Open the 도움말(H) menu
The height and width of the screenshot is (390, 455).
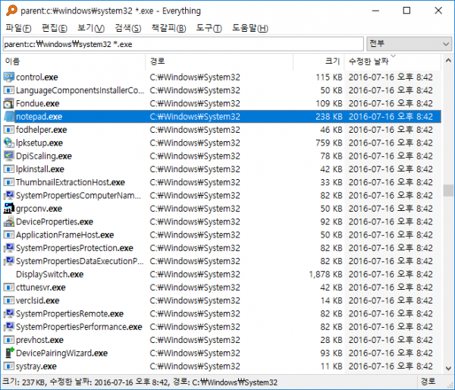(x=249, y=28)
